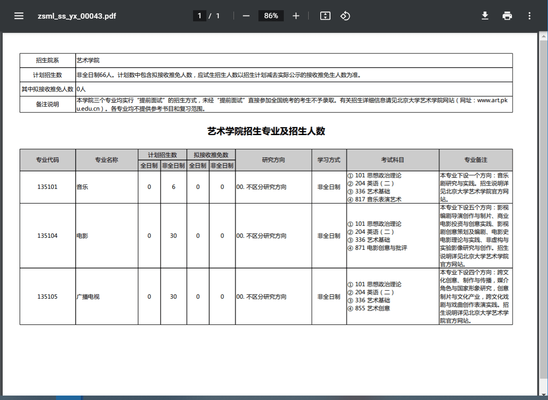
Task: Click the major code 135101 cell
Action: pos(48,187)
